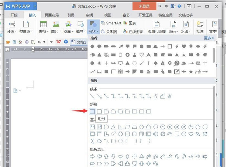
Task: Choose the horizontal text box shape
Action: (x=92, y=127)
